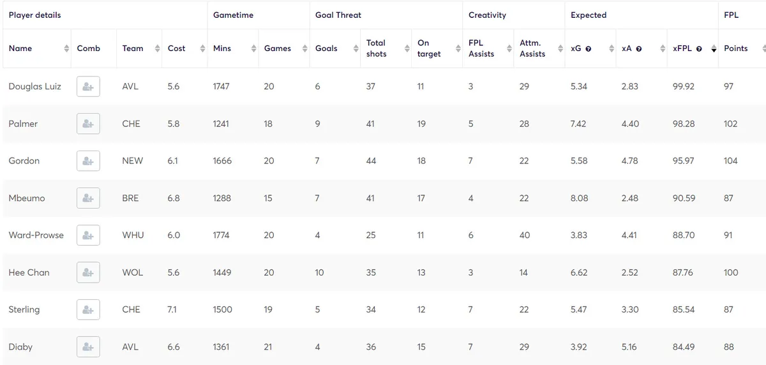
Task: Add Douglas Luiz to comparison
Action: pos(88,87)
